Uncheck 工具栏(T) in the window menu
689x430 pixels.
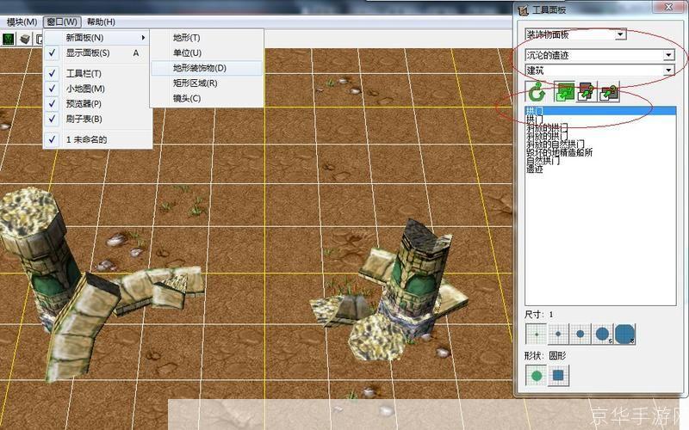[x=97, y=73]
